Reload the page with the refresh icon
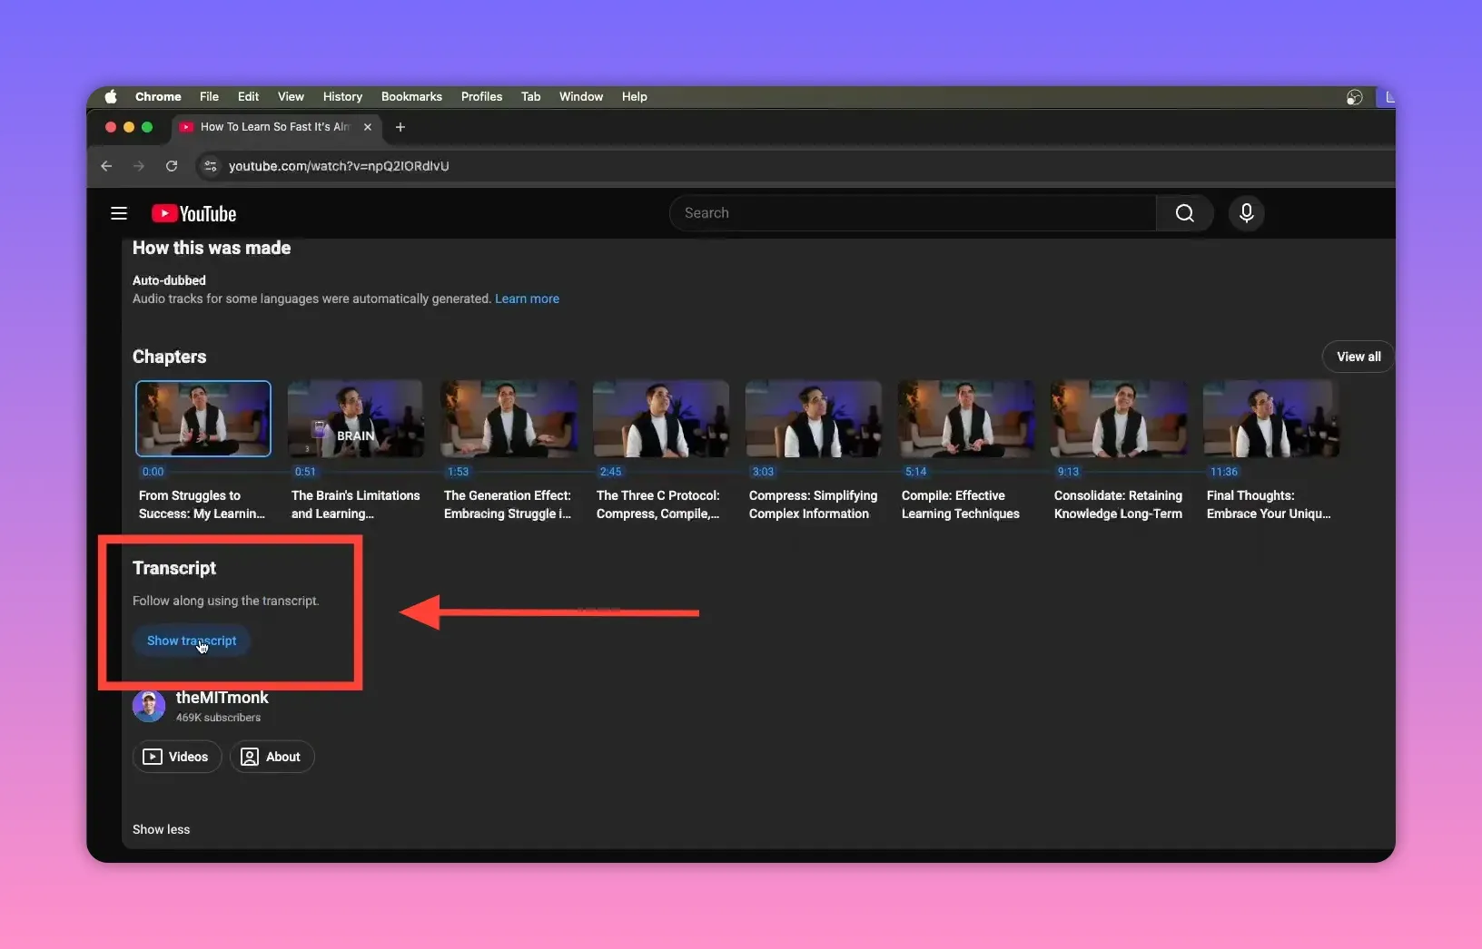1482x949 pixels. point(172,166)
